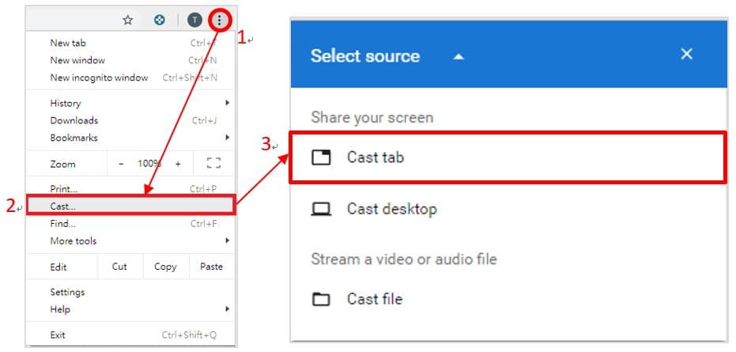
Task: Click the Edit label in the menu
Action: pyautogui.click(x=59, y=267)
